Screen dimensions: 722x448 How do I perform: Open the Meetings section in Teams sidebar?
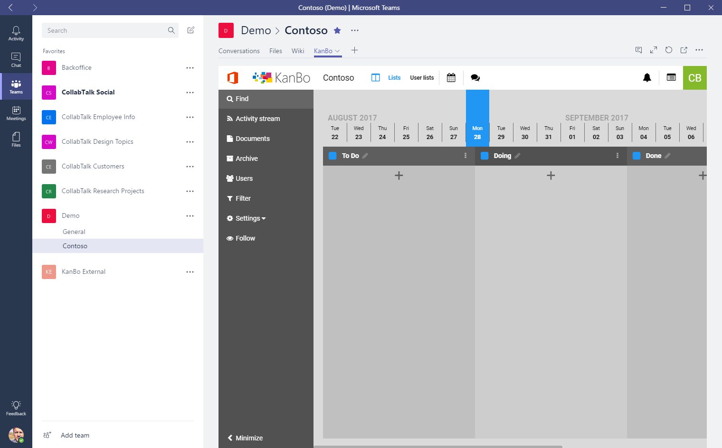(x=16, y=113)
